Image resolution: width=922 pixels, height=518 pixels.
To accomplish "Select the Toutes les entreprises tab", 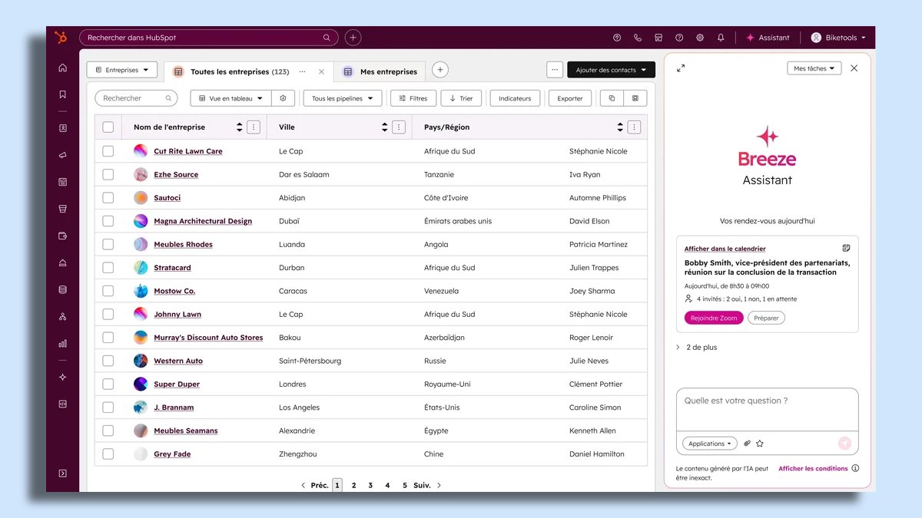I will tap(240, 71).
